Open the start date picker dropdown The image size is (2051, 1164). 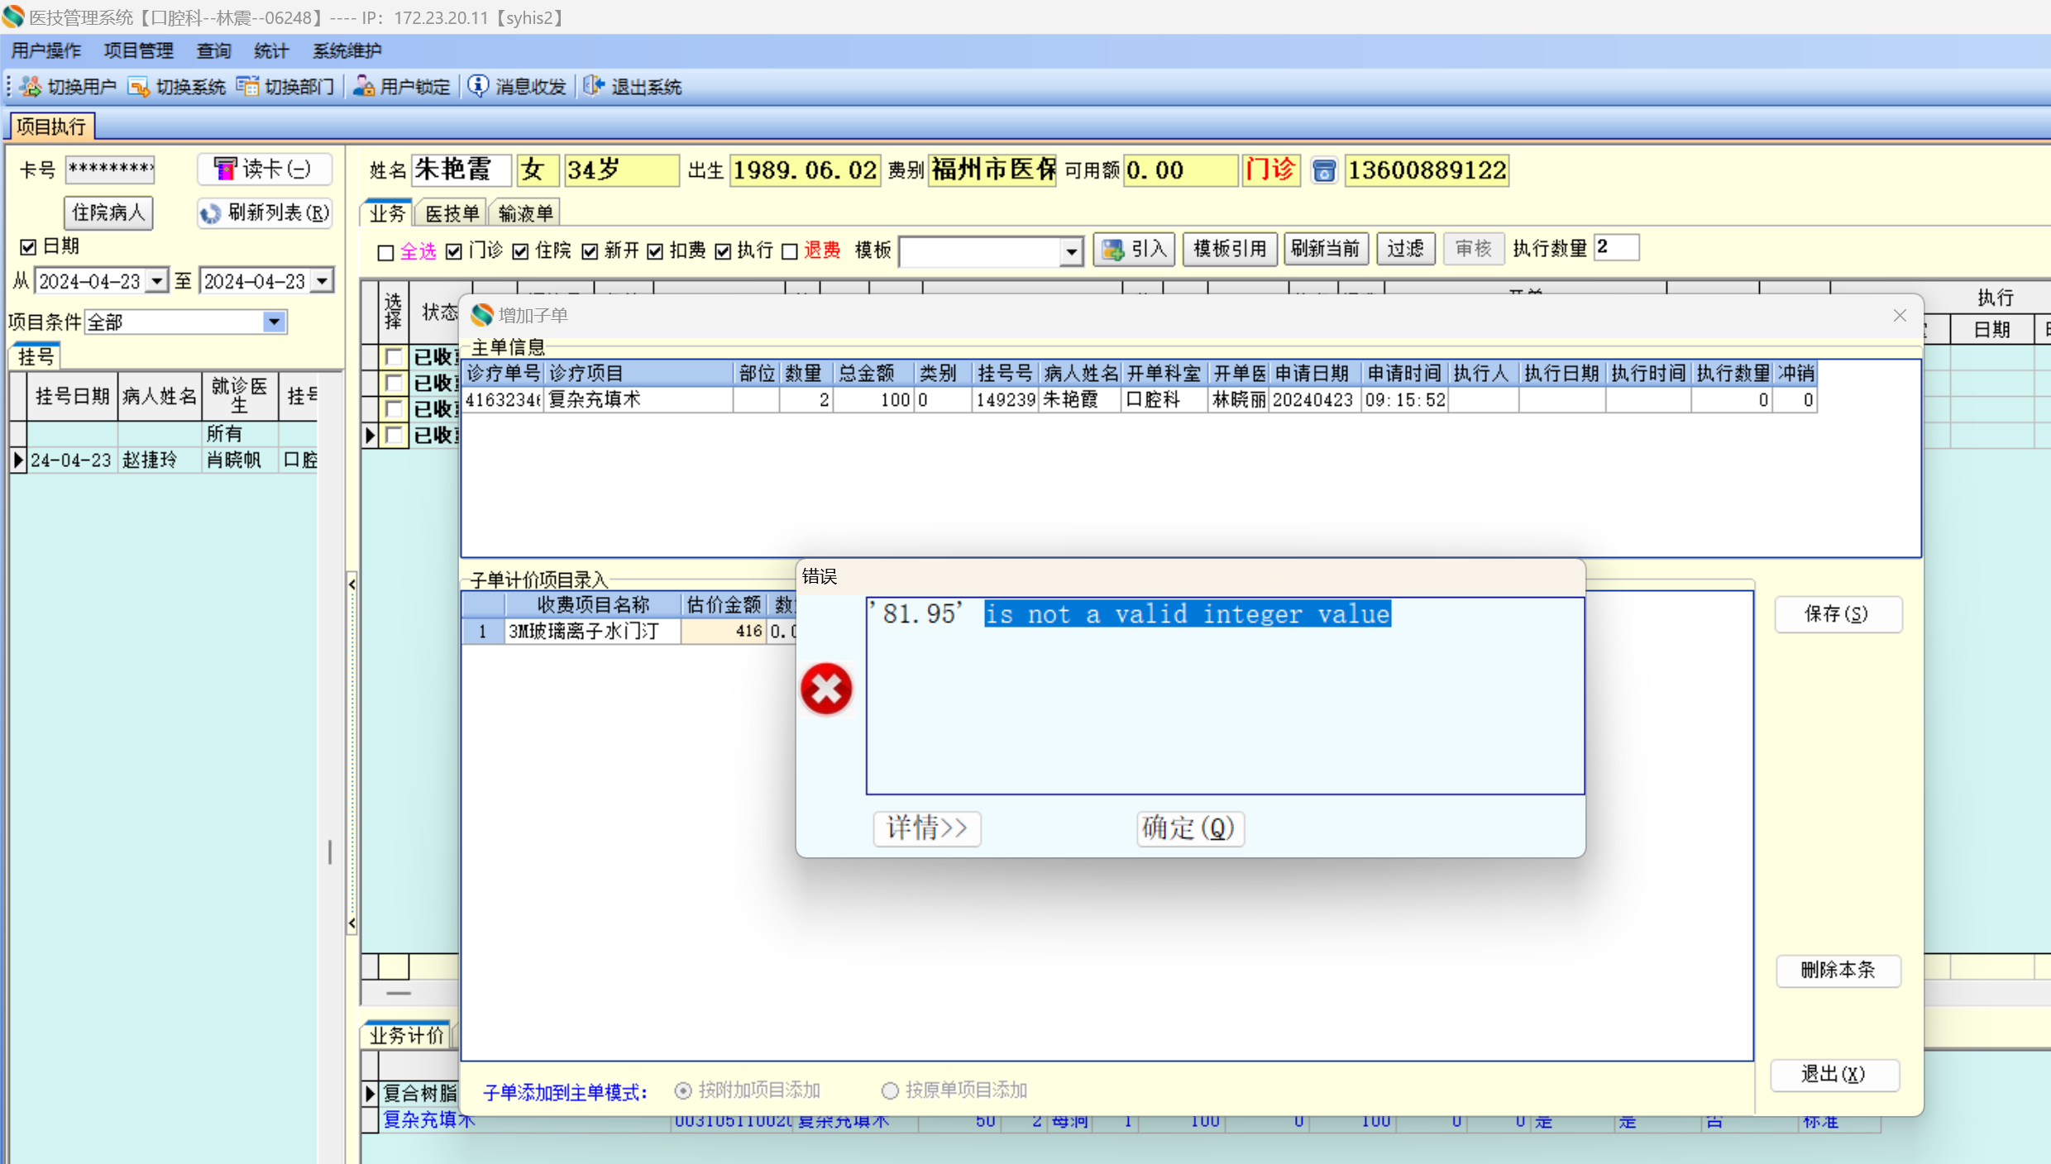click(156, 281)
